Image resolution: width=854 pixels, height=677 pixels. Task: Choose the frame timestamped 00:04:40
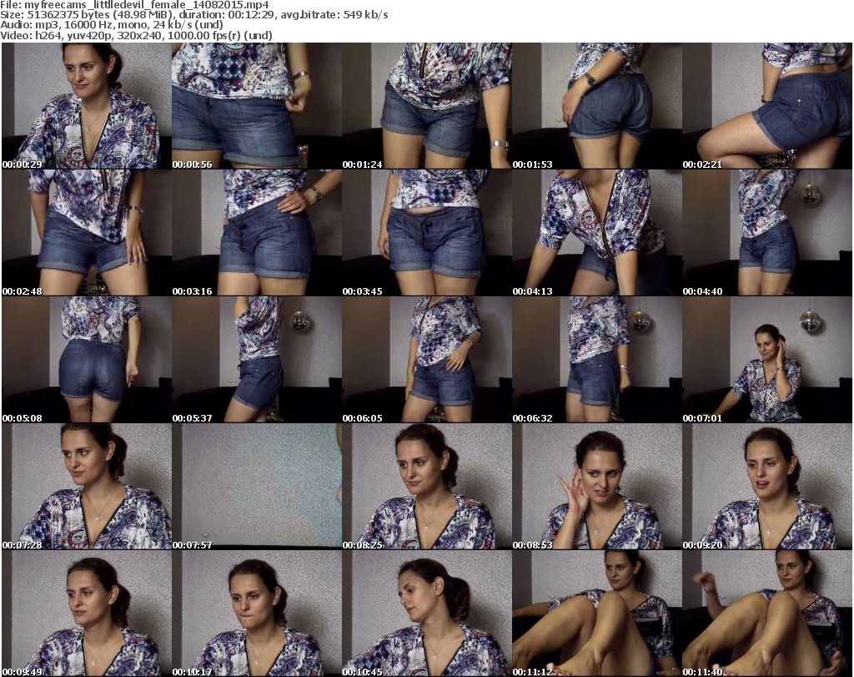(767, 233)
